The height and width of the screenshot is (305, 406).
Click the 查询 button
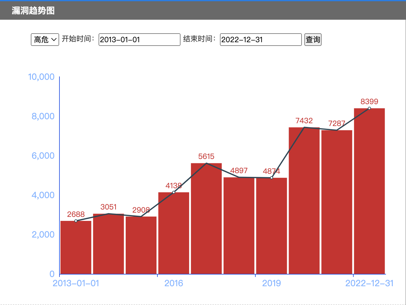click(313, 39)
